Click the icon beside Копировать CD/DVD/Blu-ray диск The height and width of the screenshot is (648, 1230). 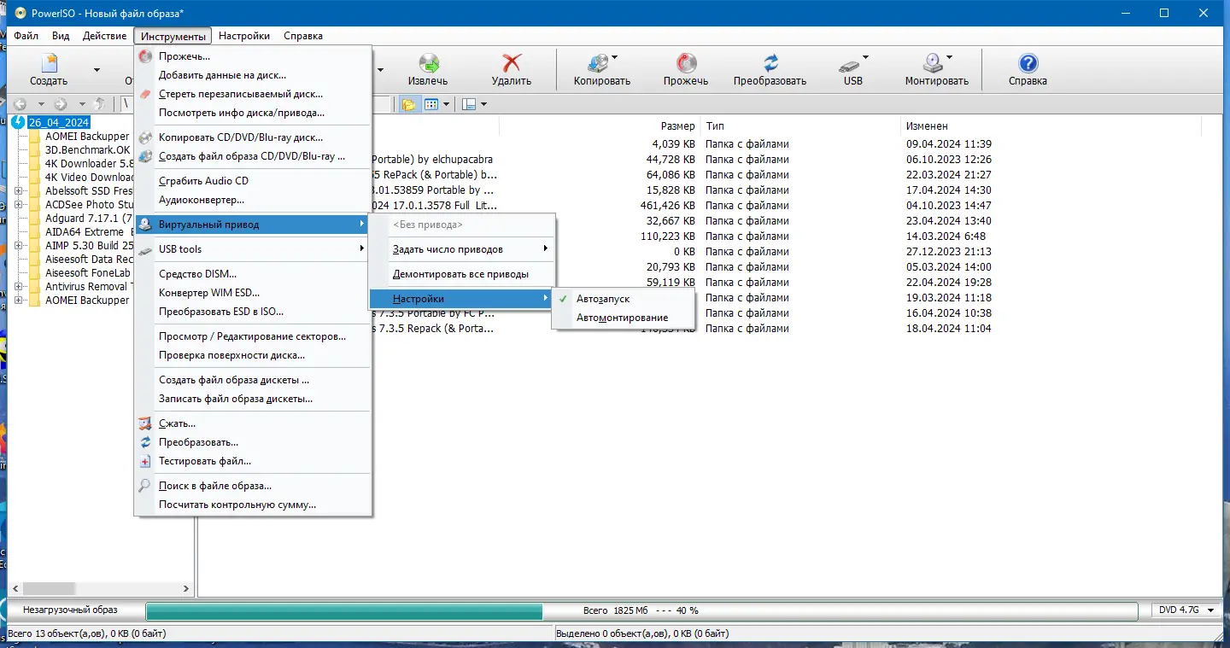coord(145,137)
